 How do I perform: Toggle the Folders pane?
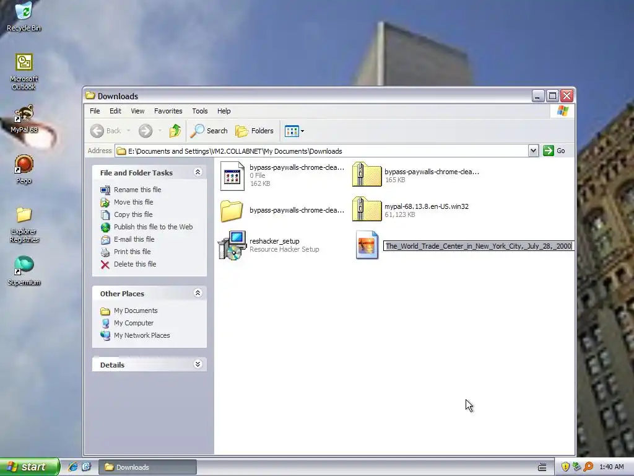pyautogui.click(x=254, y=131)
